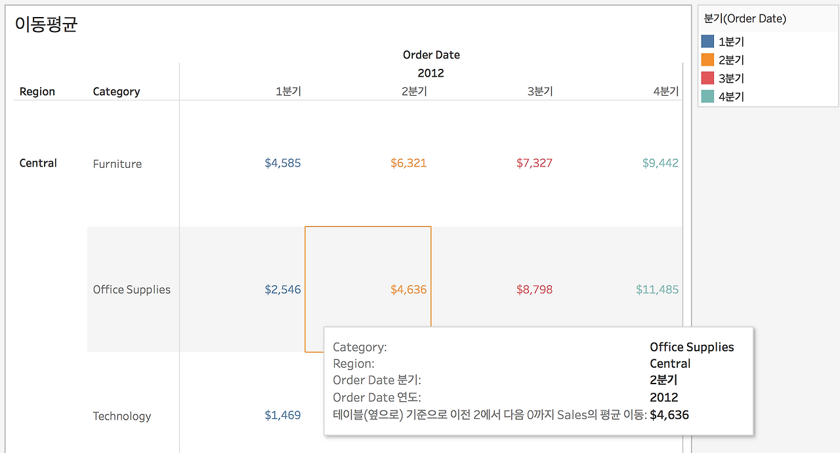
Task: Select the 1분기 column header
Action: [288, 92]
